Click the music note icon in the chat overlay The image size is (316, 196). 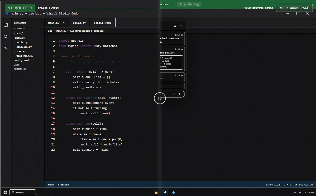click(x=173, y=94)
